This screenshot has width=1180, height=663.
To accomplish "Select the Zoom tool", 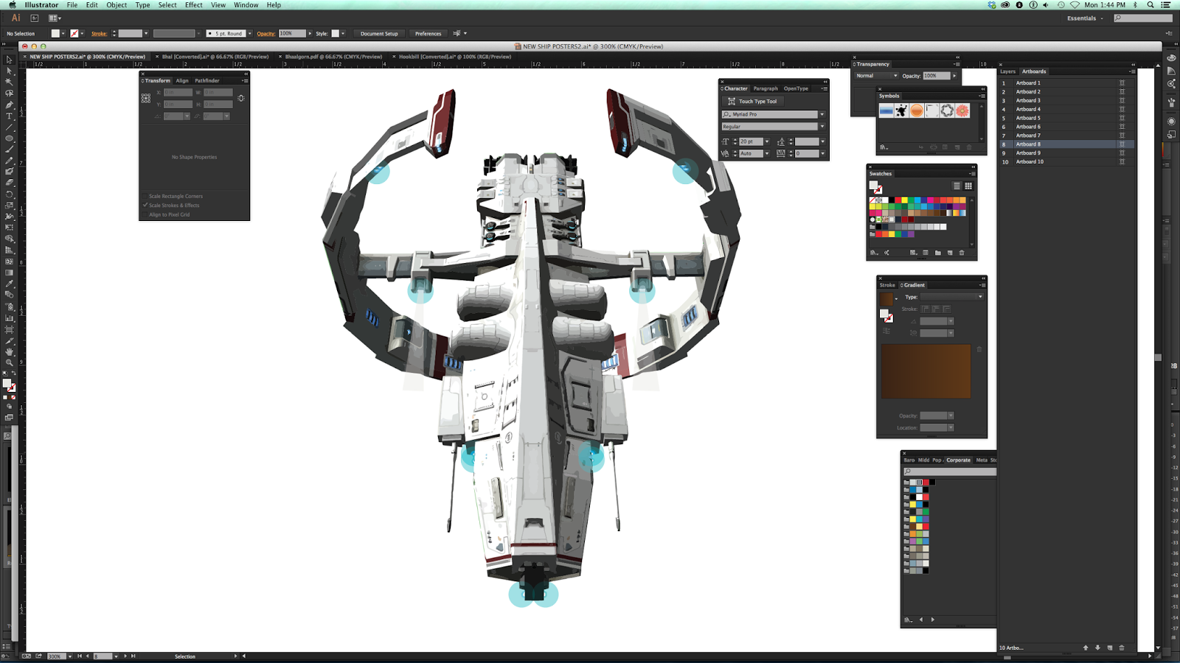I will (9, 362).
